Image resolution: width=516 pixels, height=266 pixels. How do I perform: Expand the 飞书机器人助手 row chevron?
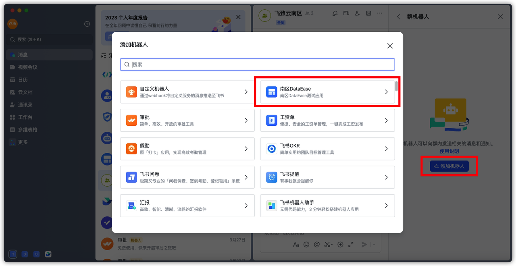tap(386, 206)
